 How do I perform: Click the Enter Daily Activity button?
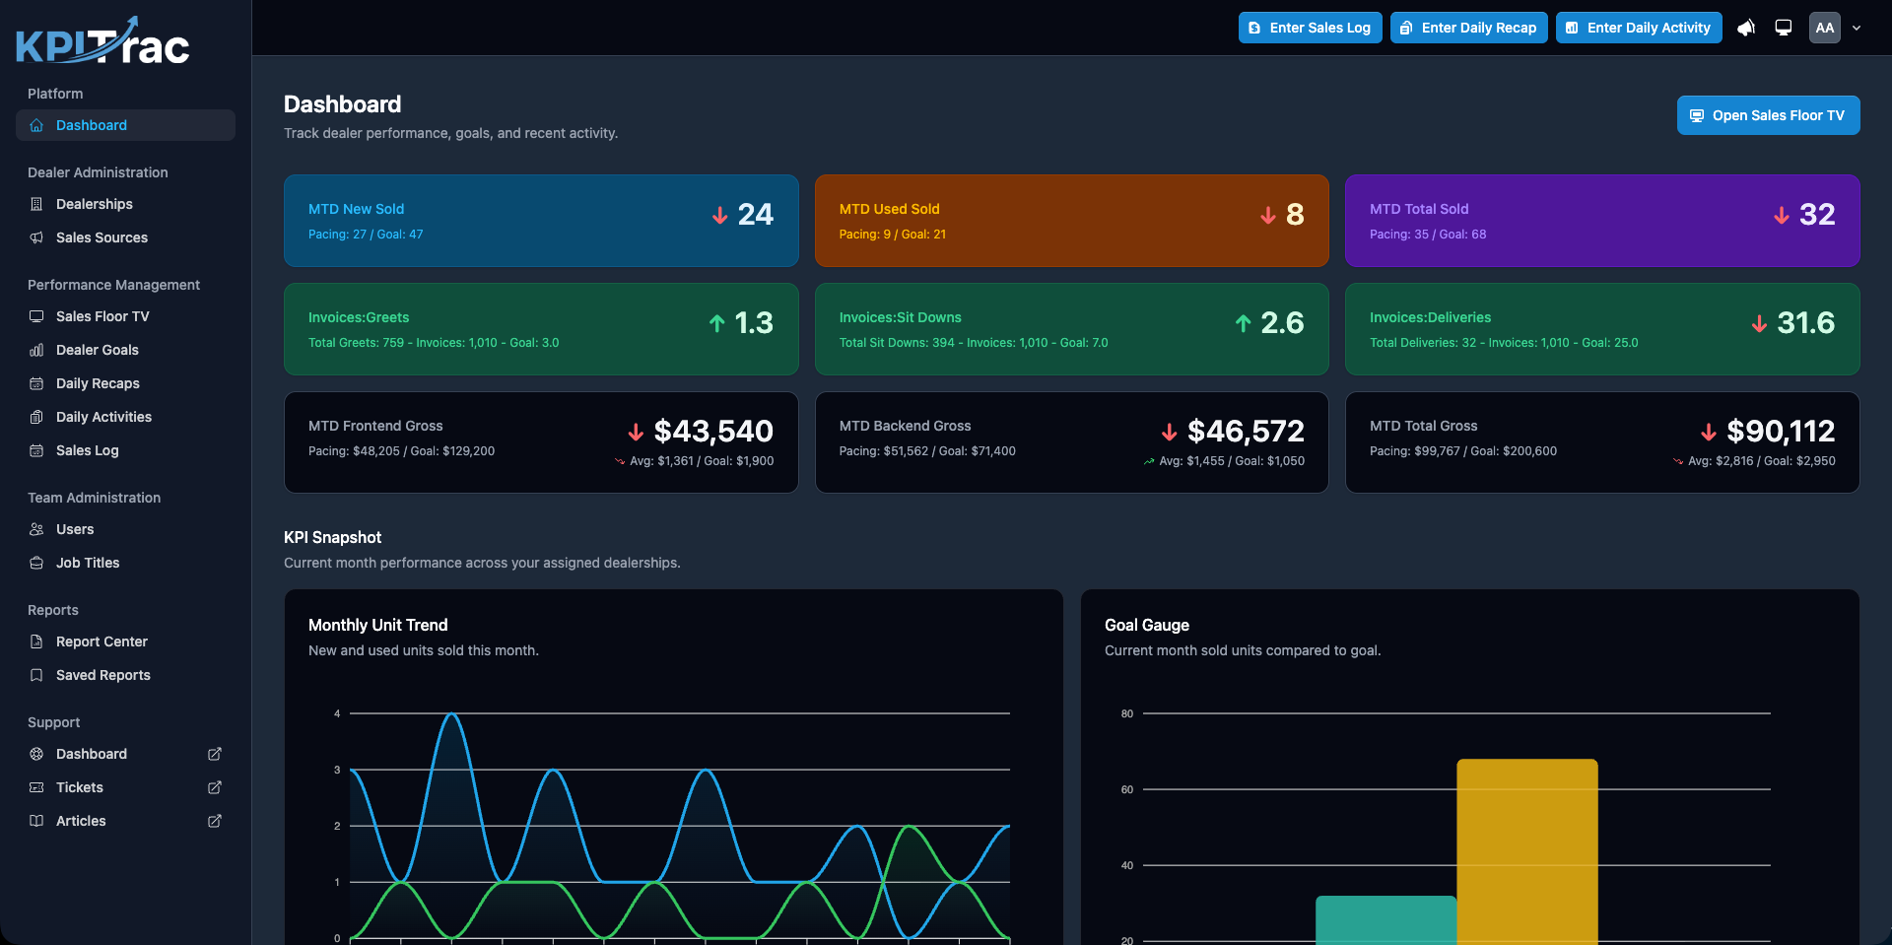tap(1639, 28)
